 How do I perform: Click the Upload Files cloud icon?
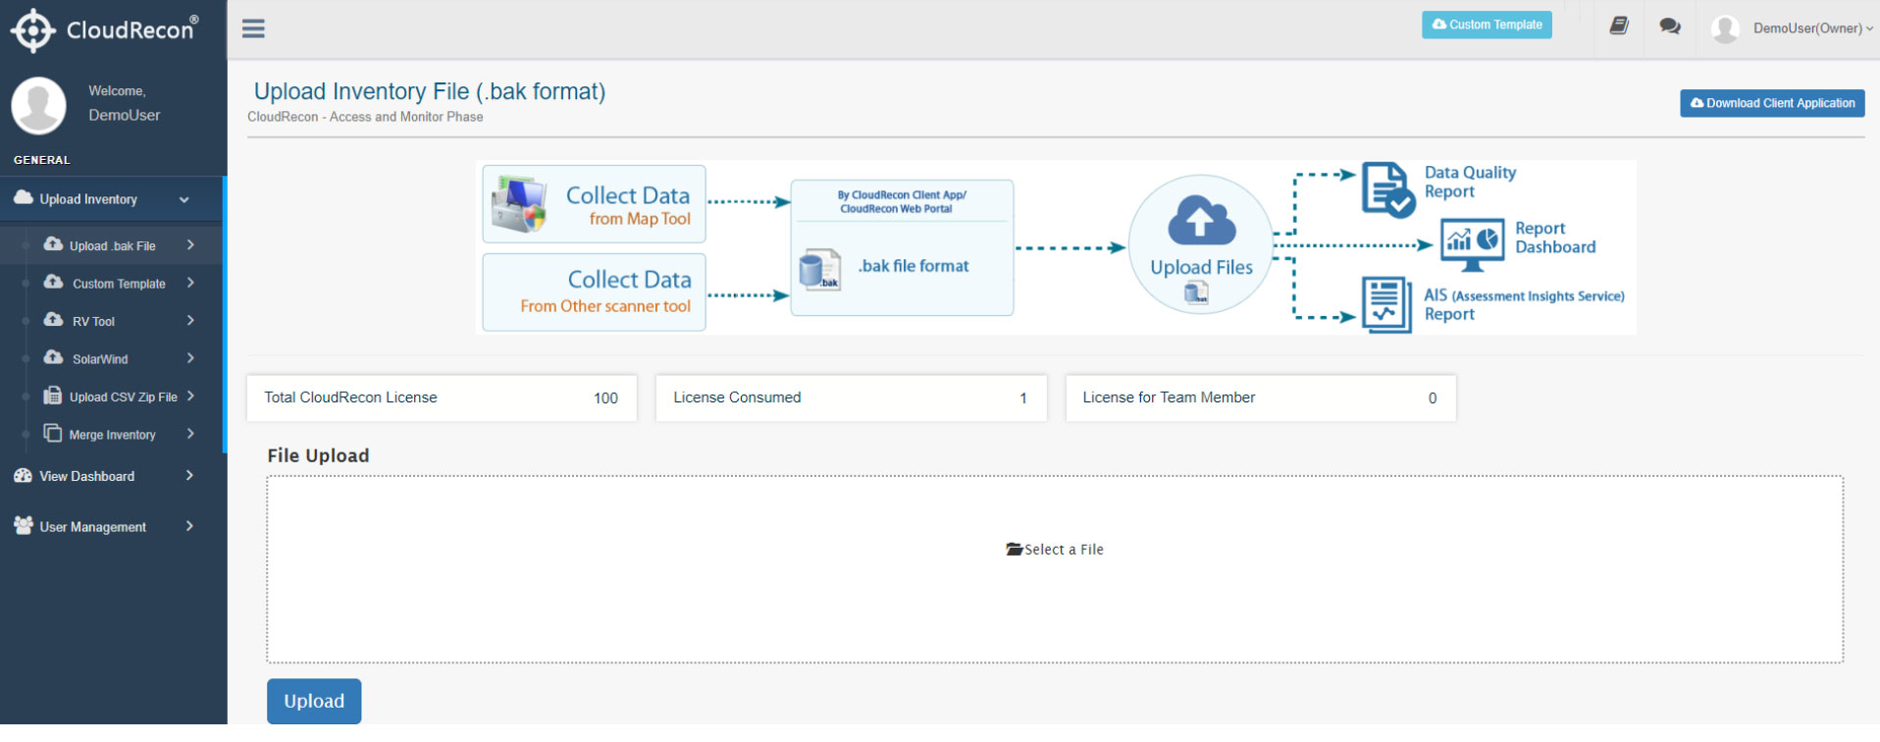(x=1201, y=220)
